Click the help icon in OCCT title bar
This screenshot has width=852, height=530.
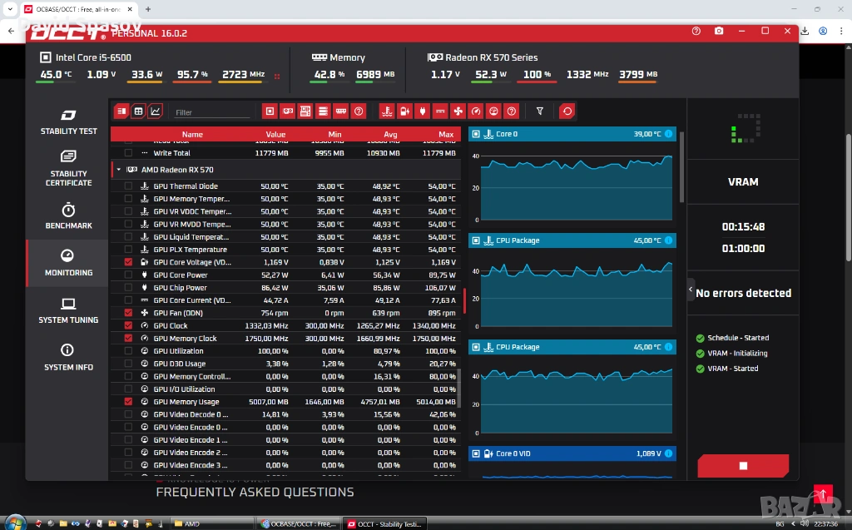(x=696, y=31)
